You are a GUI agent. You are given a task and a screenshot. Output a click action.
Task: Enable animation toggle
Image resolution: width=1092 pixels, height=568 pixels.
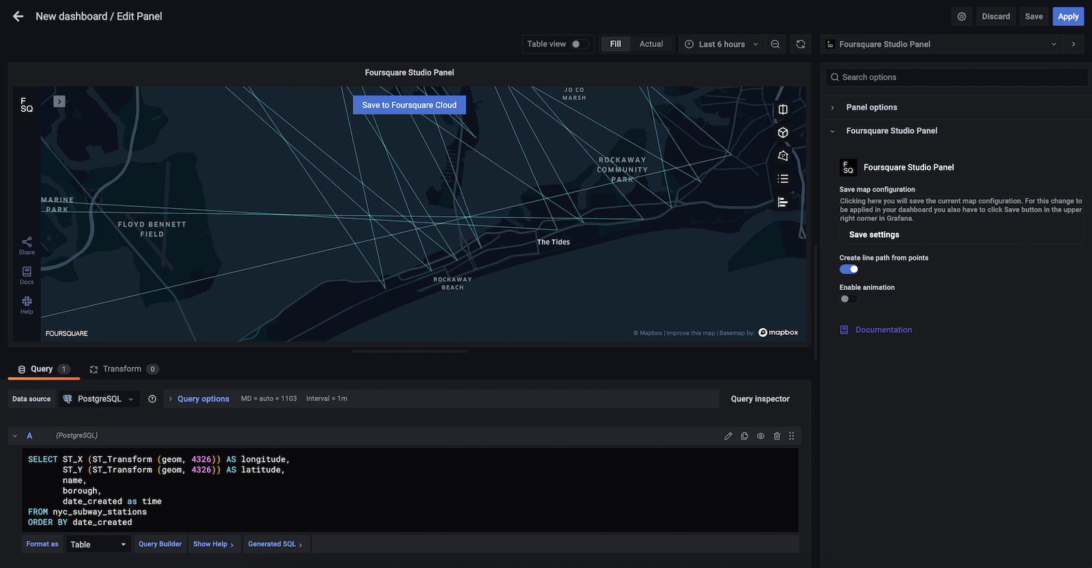coord(848,299)
